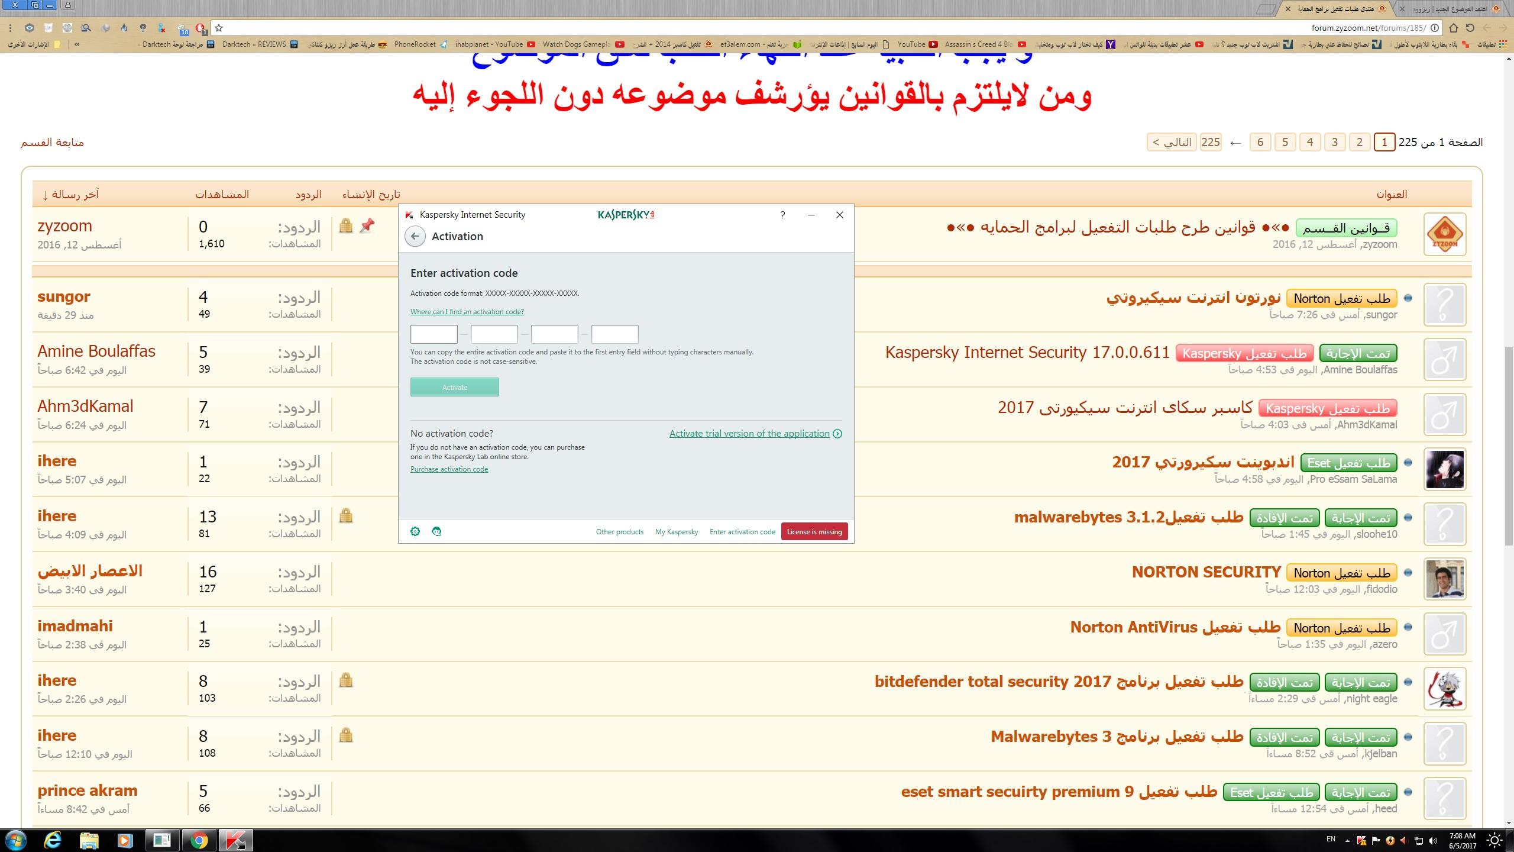Show hidden system tray icons arrow

coord(1347,840)
